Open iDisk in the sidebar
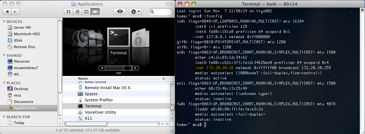 pyautogui.click(x=18, y=40)
